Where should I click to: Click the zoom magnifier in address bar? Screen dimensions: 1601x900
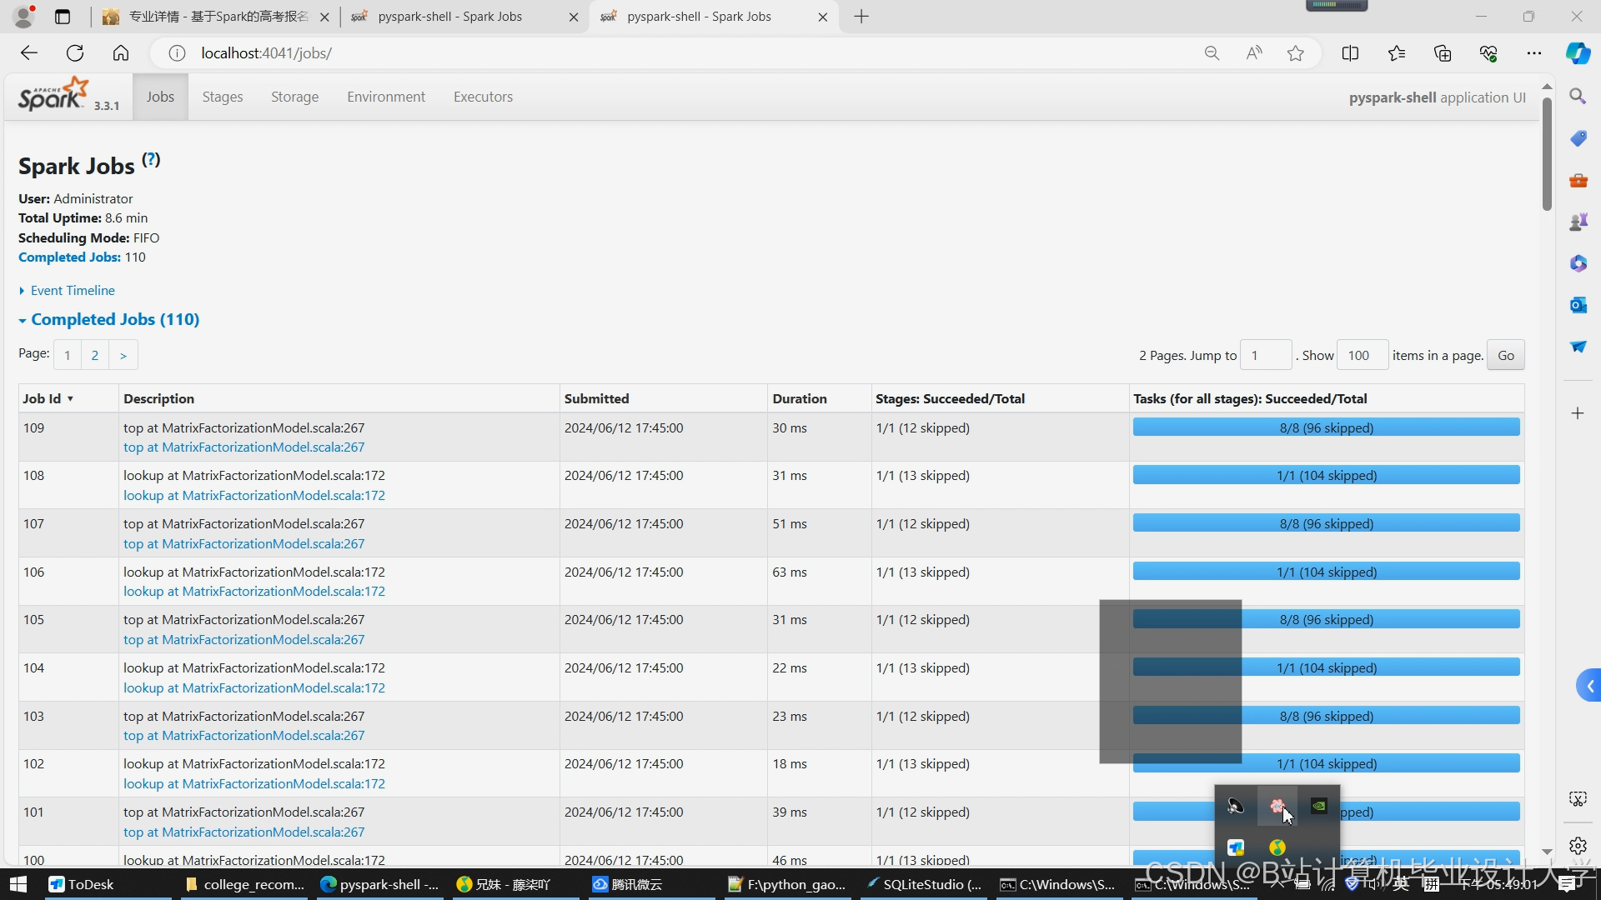[1212, 53]
